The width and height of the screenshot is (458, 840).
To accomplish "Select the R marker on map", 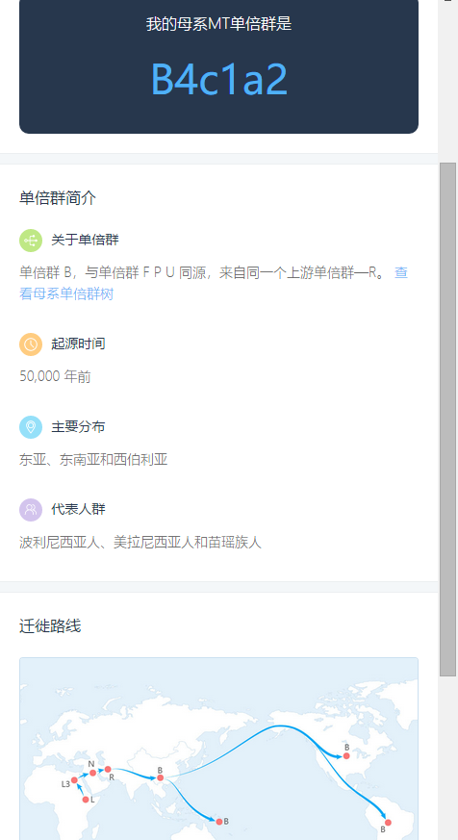I will [x=108, y=770].
